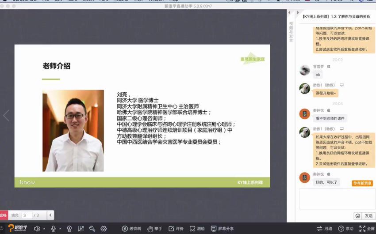Select 填充 fill mode label
Screen dimensions: 376x234
click(15, 215)
